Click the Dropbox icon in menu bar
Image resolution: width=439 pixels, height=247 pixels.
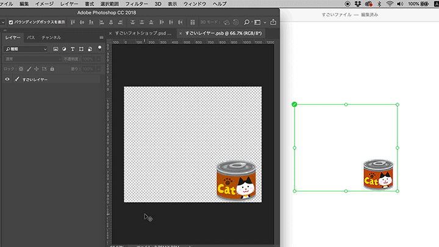(357, 4)
